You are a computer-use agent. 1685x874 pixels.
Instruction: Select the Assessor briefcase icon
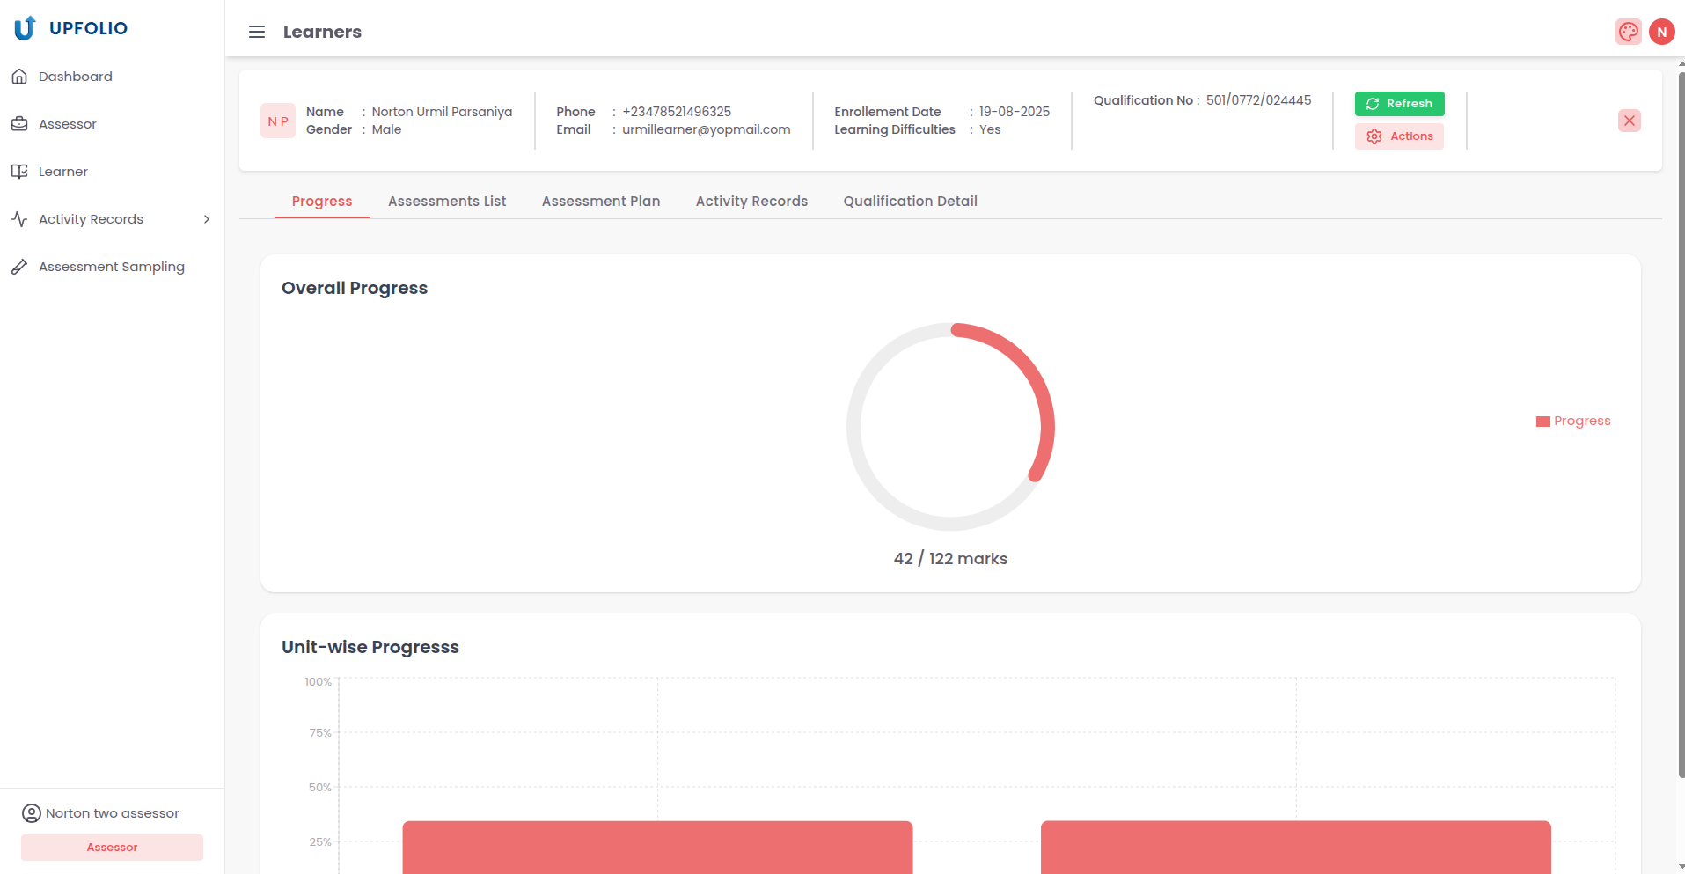[20, 123]
